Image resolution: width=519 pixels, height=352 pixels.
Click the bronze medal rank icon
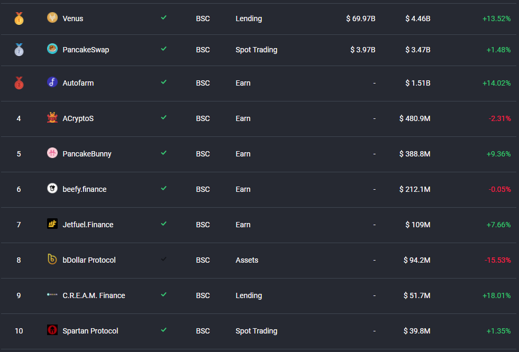(x=19, y=83)
